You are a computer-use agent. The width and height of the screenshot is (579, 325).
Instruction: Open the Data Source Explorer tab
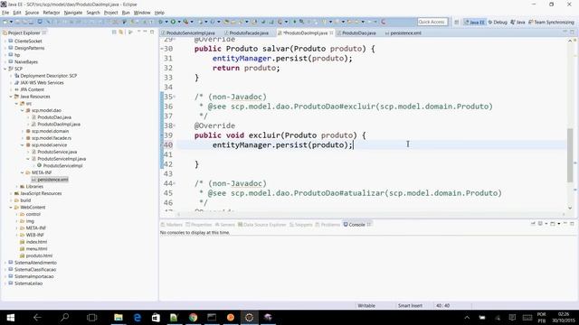click(x=262, y=225)
